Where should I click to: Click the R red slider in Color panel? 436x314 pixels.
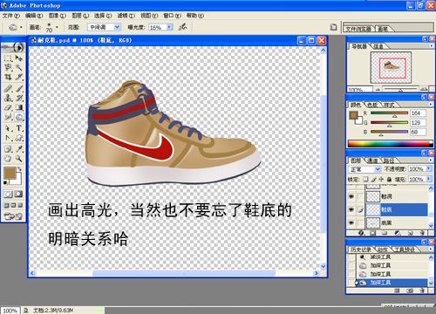pyautogui.click(x=389, y=113)
